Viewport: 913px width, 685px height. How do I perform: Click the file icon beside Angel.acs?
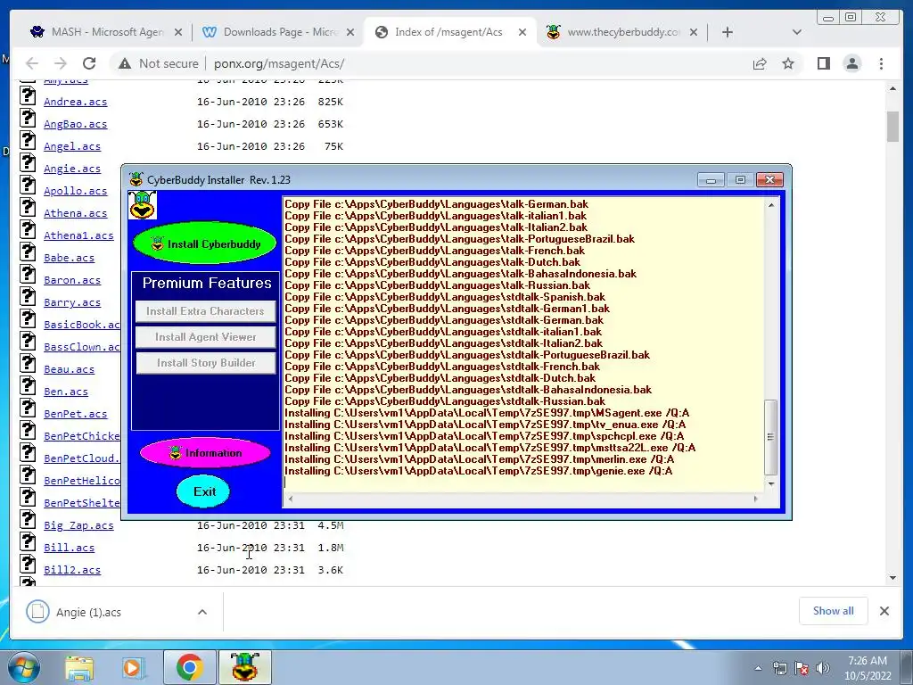click(28, 140)
